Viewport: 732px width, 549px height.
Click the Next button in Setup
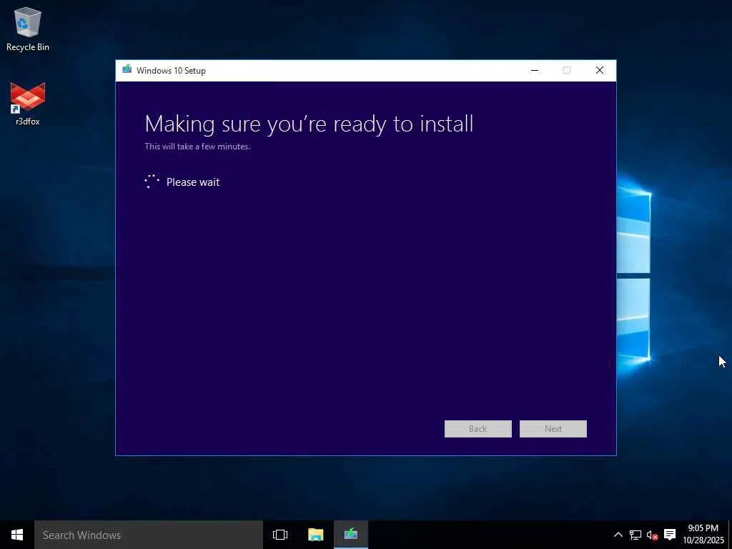[553, 429]
